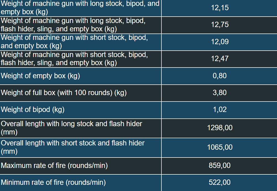Viewport: 277px width, 191px height.
Task: Select the 0,80 empty box weight value
Action: tap(220, 76)
